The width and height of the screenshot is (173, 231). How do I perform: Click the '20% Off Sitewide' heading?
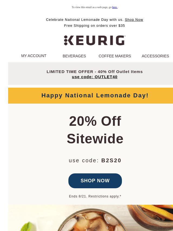[95, 130]
